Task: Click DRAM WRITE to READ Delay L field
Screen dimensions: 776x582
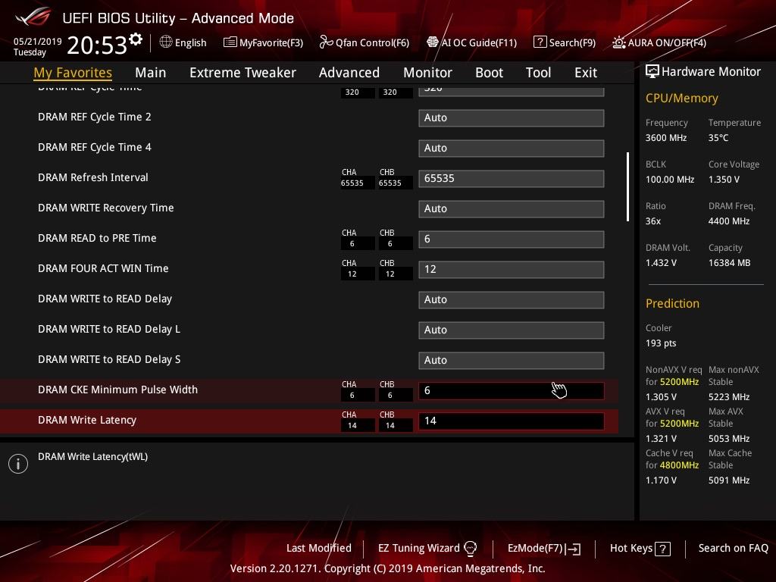Action: pos(512,330)
